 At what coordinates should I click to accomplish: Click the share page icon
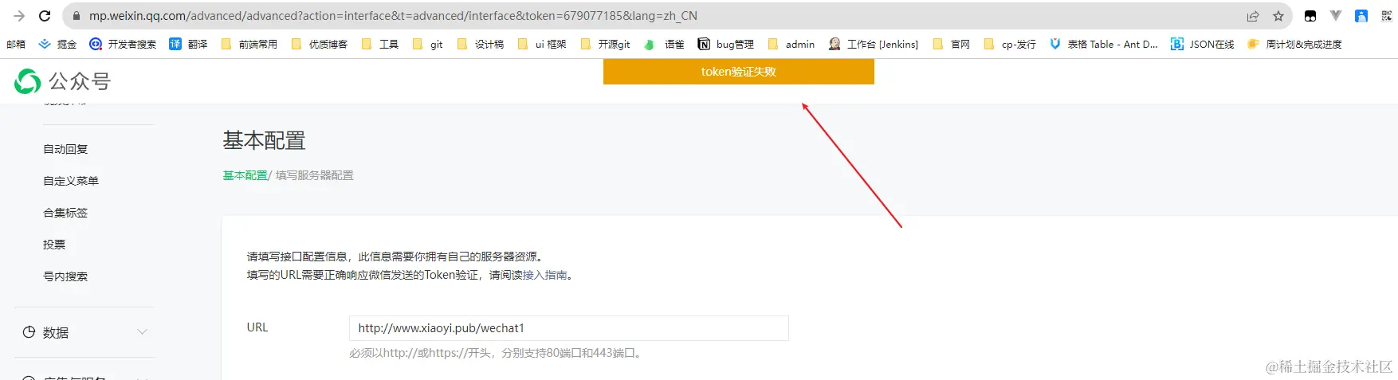point(1253,16)
